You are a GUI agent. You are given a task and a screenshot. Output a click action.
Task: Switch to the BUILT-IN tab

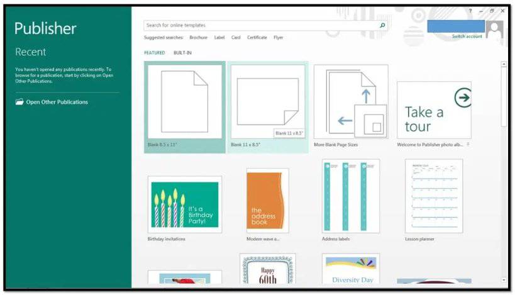coord(182,53)
